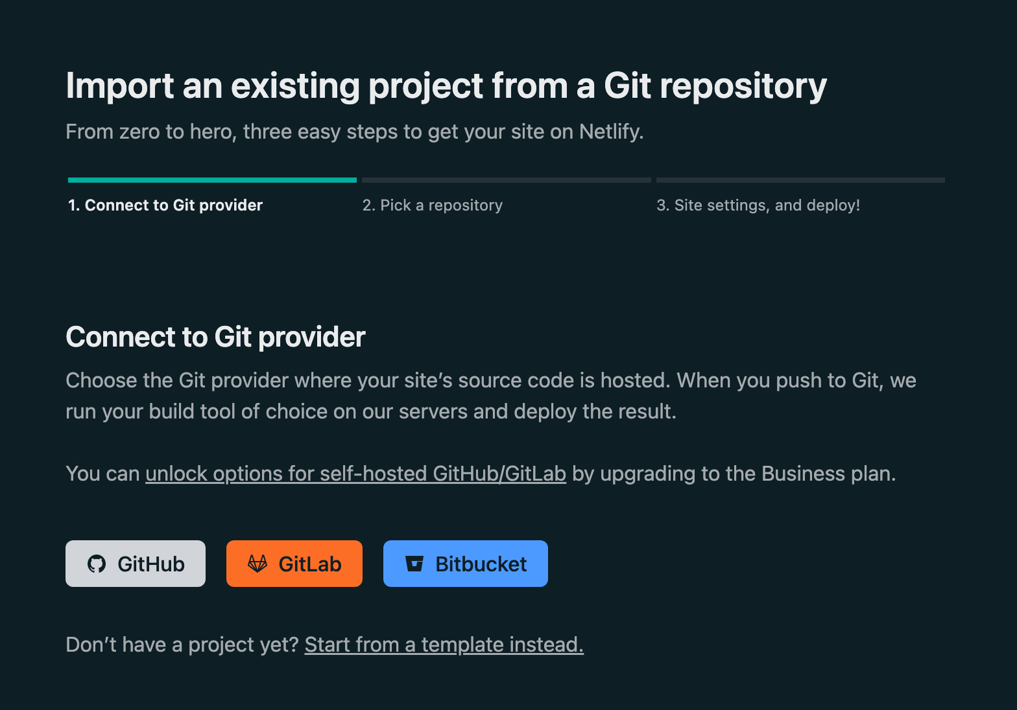Click the third gray progress bar segment

point(800,180)
